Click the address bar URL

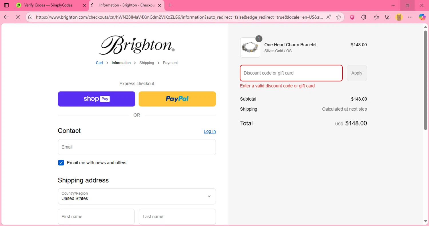[179, 17]
